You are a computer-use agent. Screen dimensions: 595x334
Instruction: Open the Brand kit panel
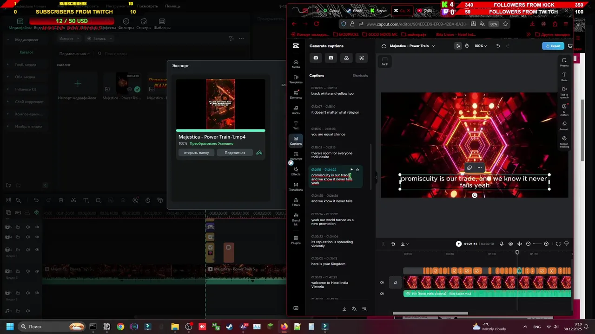(296, 219)
